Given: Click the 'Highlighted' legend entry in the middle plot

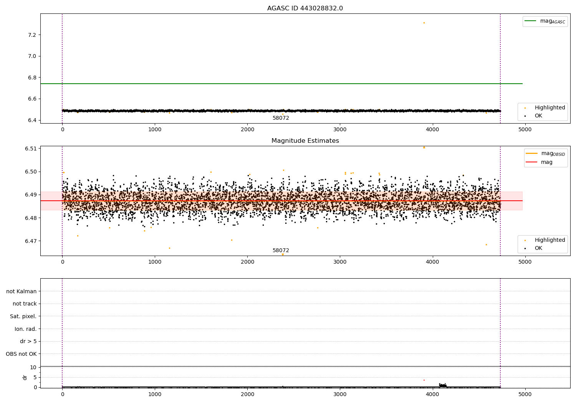Looking at the screenshot, I should pyautogui.click(x=545, y=240).
